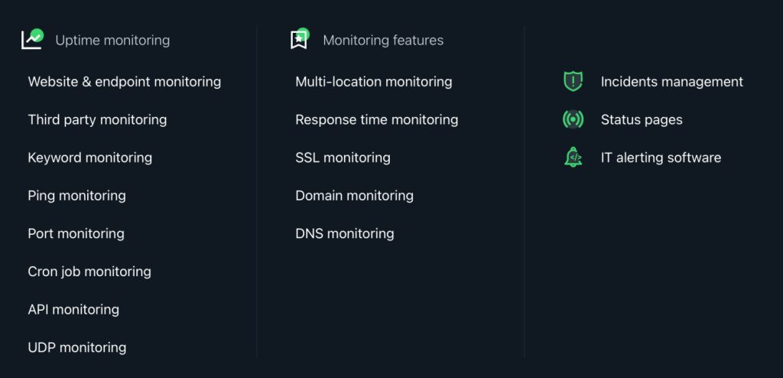
Task: Go to Keyword monitoring
Action: 90,158
